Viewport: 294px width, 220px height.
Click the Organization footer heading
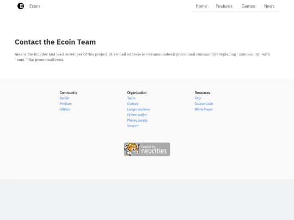tap(137, 92)
